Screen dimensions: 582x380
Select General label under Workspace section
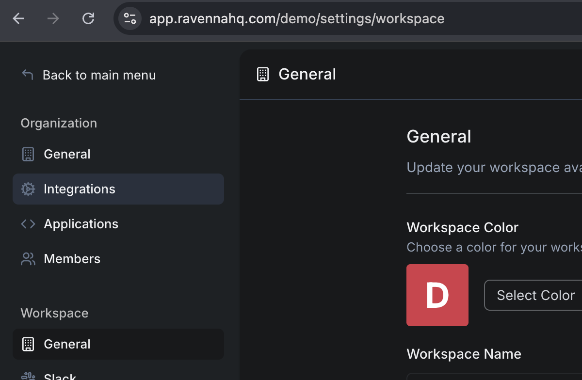pos(67,344)
